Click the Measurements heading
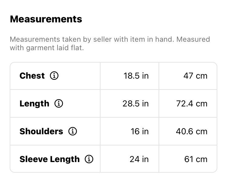Image resolution: width=227 pixels, height=192 pixels. tap(46, 19)
